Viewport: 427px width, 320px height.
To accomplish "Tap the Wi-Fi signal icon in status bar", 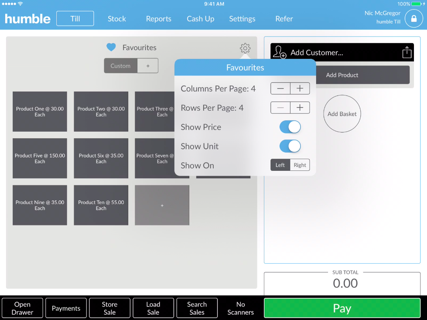I will pyautogui.click(x=20, y=4).
